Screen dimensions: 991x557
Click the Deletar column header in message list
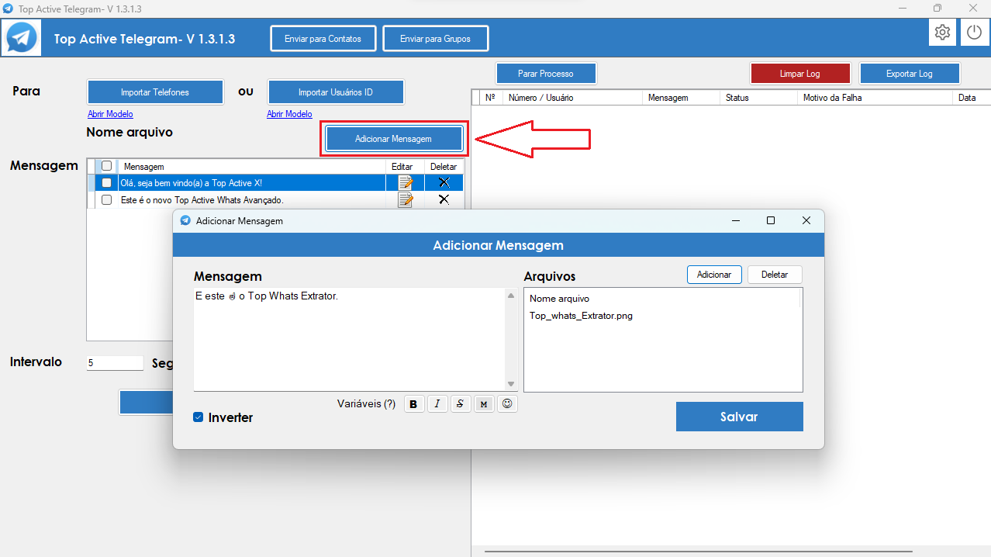444,166
